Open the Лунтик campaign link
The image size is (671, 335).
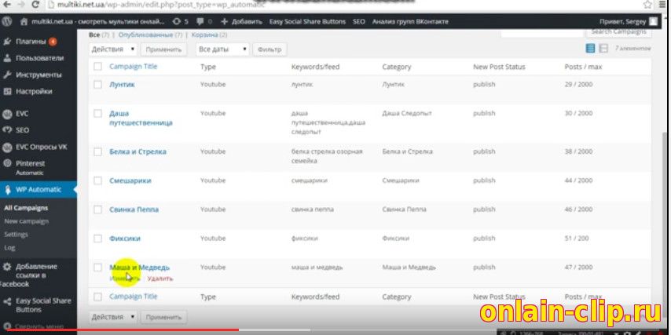point(122,85)
